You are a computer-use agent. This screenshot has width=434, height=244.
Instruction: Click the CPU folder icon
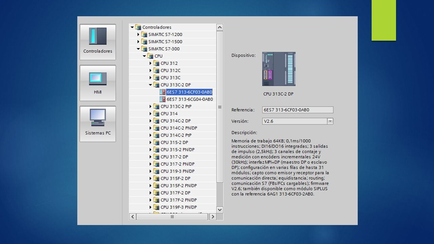150,56
